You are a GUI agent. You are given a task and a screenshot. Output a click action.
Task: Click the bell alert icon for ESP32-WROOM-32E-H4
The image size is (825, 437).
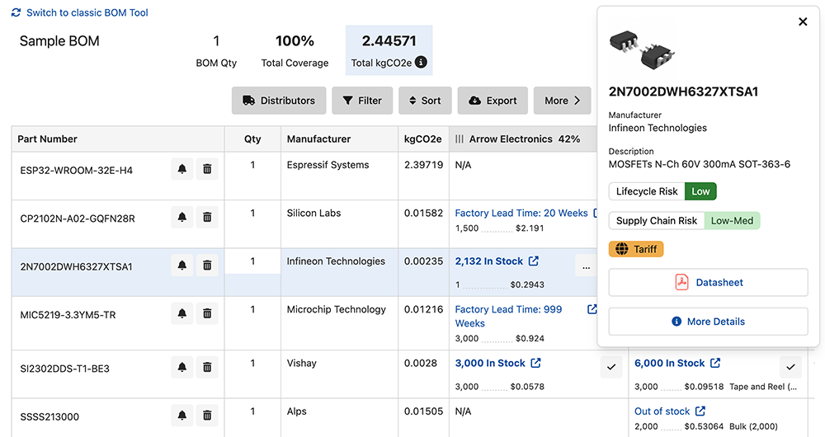click(x=182, y=169)
